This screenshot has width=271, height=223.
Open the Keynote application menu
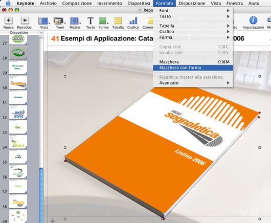tap(25, 3)
